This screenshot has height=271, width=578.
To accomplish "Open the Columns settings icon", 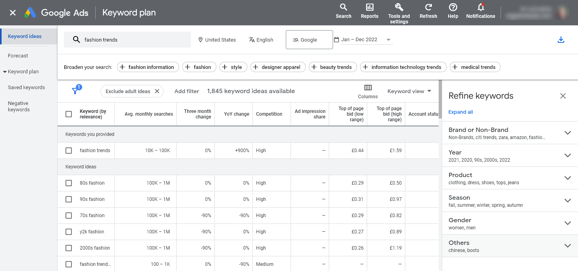I will point(368,91).
